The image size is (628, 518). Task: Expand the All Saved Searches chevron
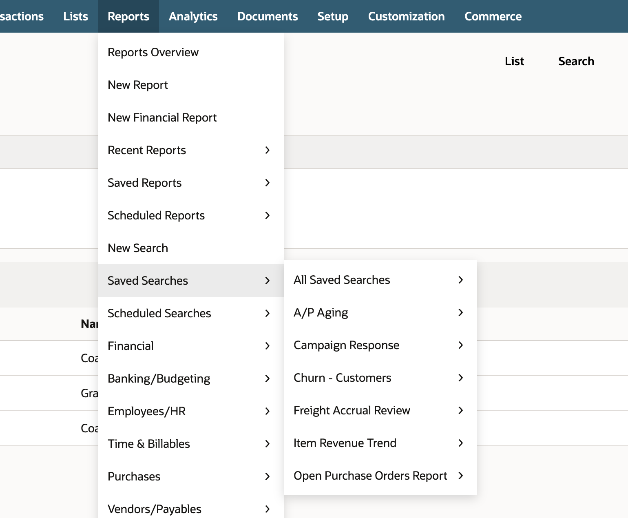click(461, 280)
